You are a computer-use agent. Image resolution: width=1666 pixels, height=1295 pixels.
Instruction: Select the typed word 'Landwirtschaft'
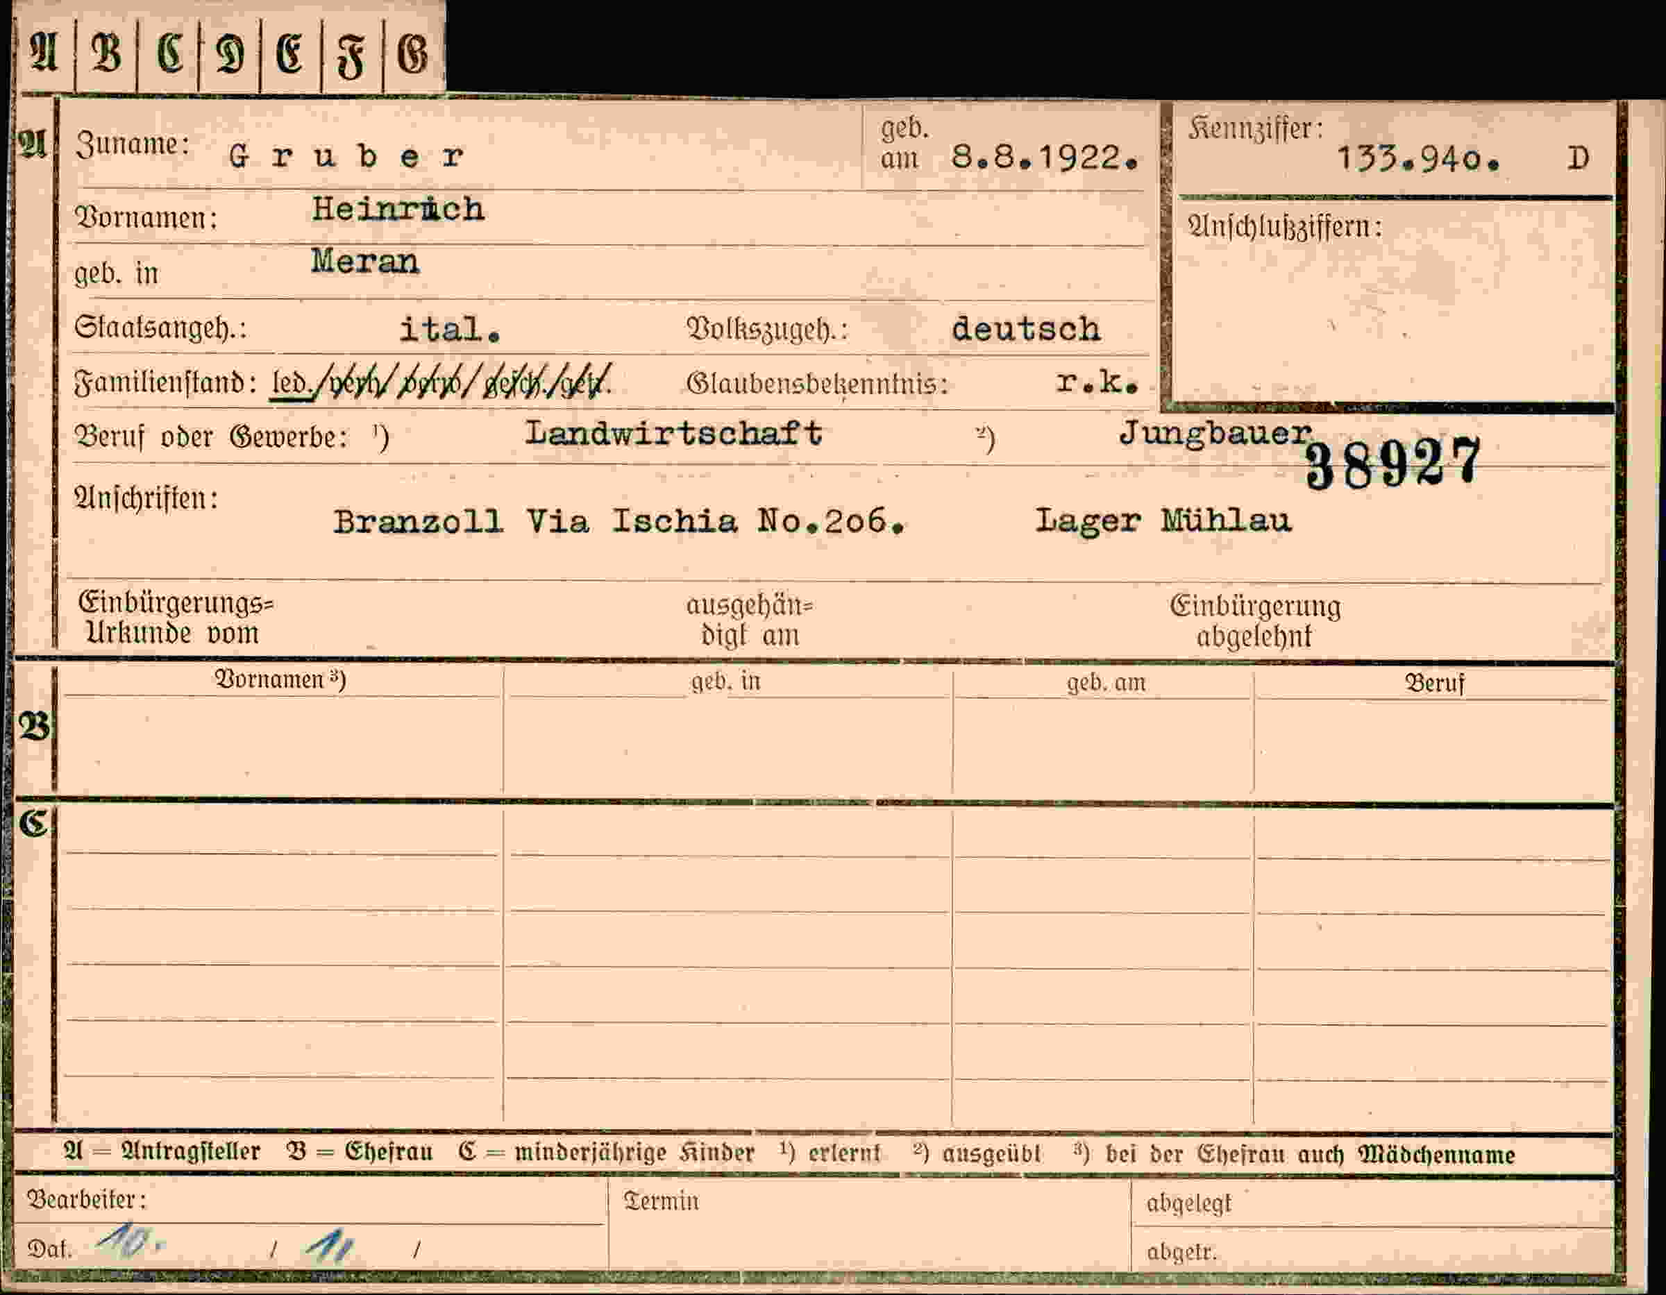(673, 433)
